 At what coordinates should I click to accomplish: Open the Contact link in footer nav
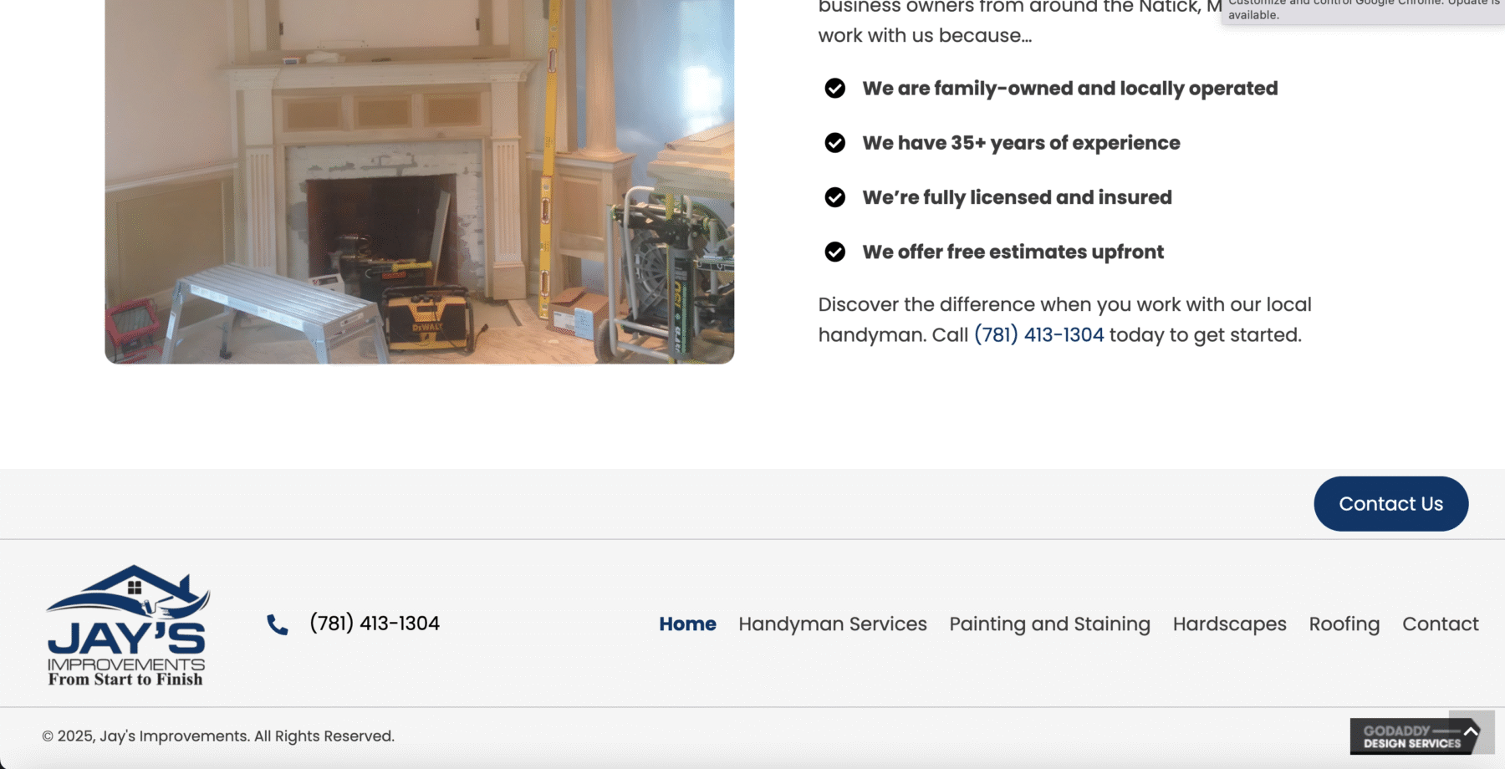(x=1440, y=624)
